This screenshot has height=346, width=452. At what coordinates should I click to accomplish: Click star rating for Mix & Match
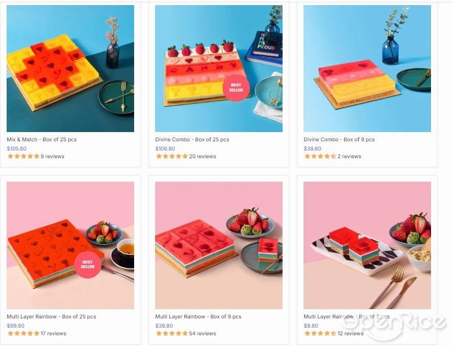24,156
